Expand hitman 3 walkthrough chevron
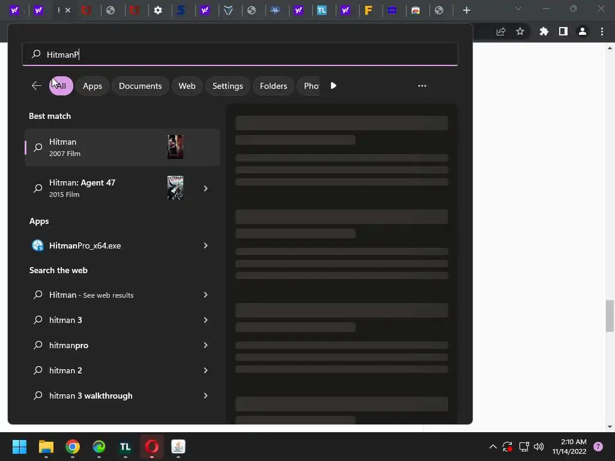The image size is (615, 461). (205, 396)
